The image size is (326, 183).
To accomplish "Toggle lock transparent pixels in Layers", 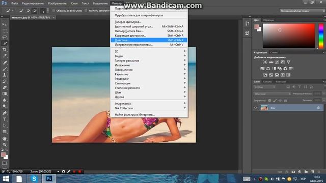I will (x=269, y=101).
